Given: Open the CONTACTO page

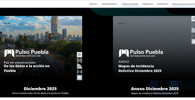Looking at the screenshot, I should coord(162,4).
